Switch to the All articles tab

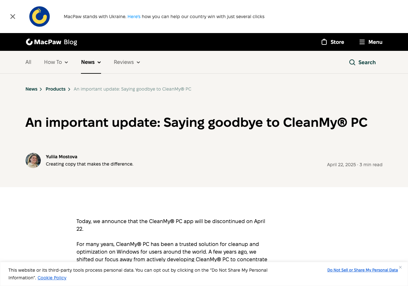[x=28, y=62]
